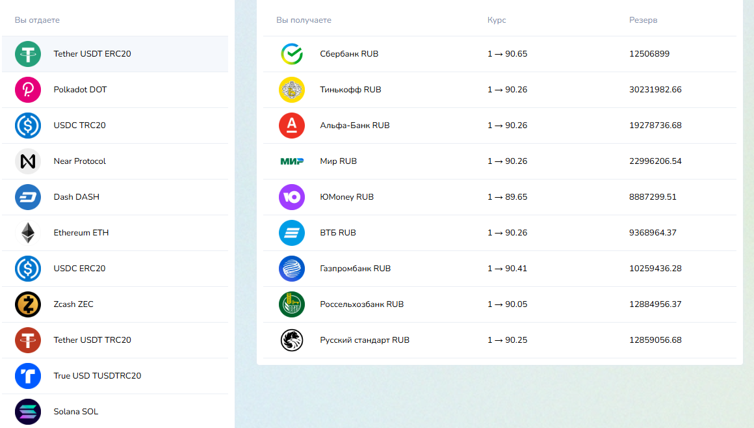This screenshot has width=754, height=428.
Task: Click the Zcash ZEC icon
Action: pyautogui.click(x=28, y=304)
